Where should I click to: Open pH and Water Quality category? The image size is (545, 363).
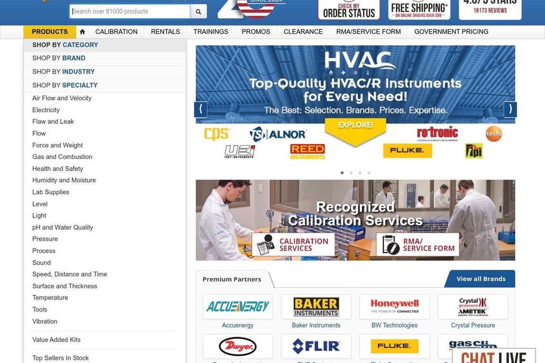[x=62, y=227]
